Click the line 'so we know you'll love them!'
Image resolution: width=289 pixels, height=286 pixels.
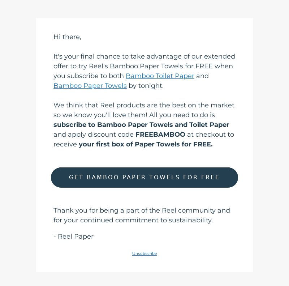100,115
